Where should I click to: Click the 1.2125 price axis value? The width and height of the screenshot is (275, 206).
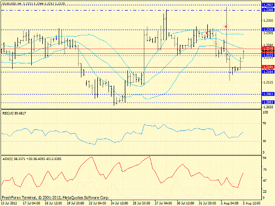point(268,82)
